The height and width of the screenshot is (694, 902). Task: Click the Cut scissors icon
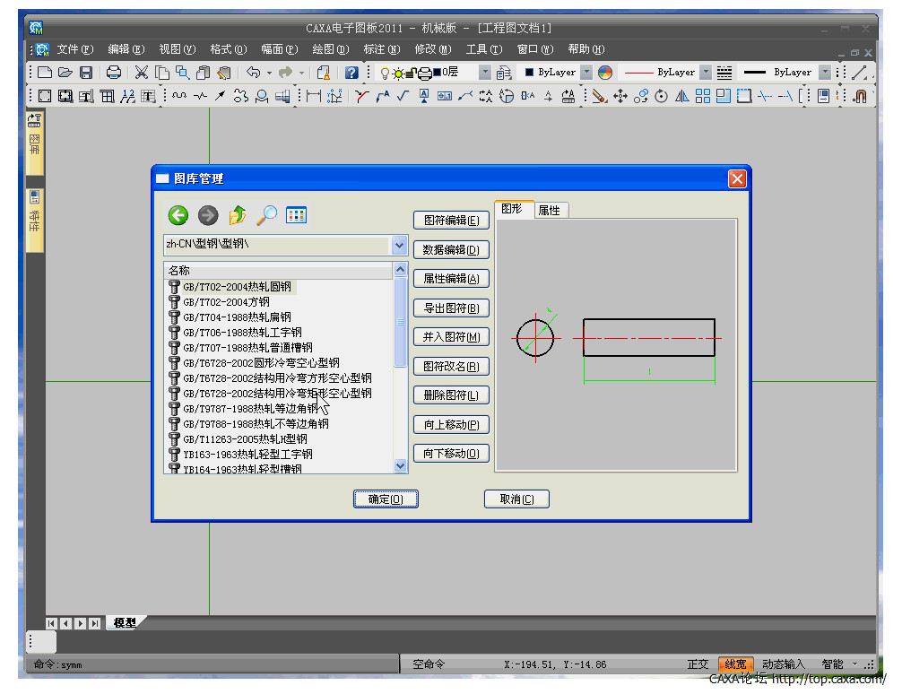[142, 73]
